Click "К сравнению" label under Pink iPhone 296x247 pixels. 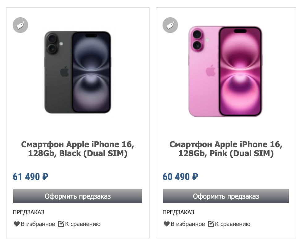(x=233, y=224)
